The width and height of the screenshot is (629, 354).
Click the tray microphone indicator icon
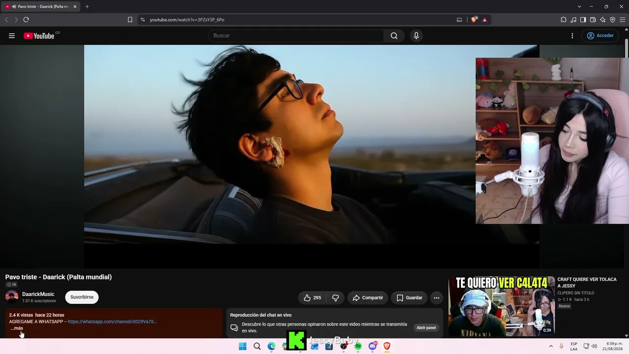(x=561, y=346)
